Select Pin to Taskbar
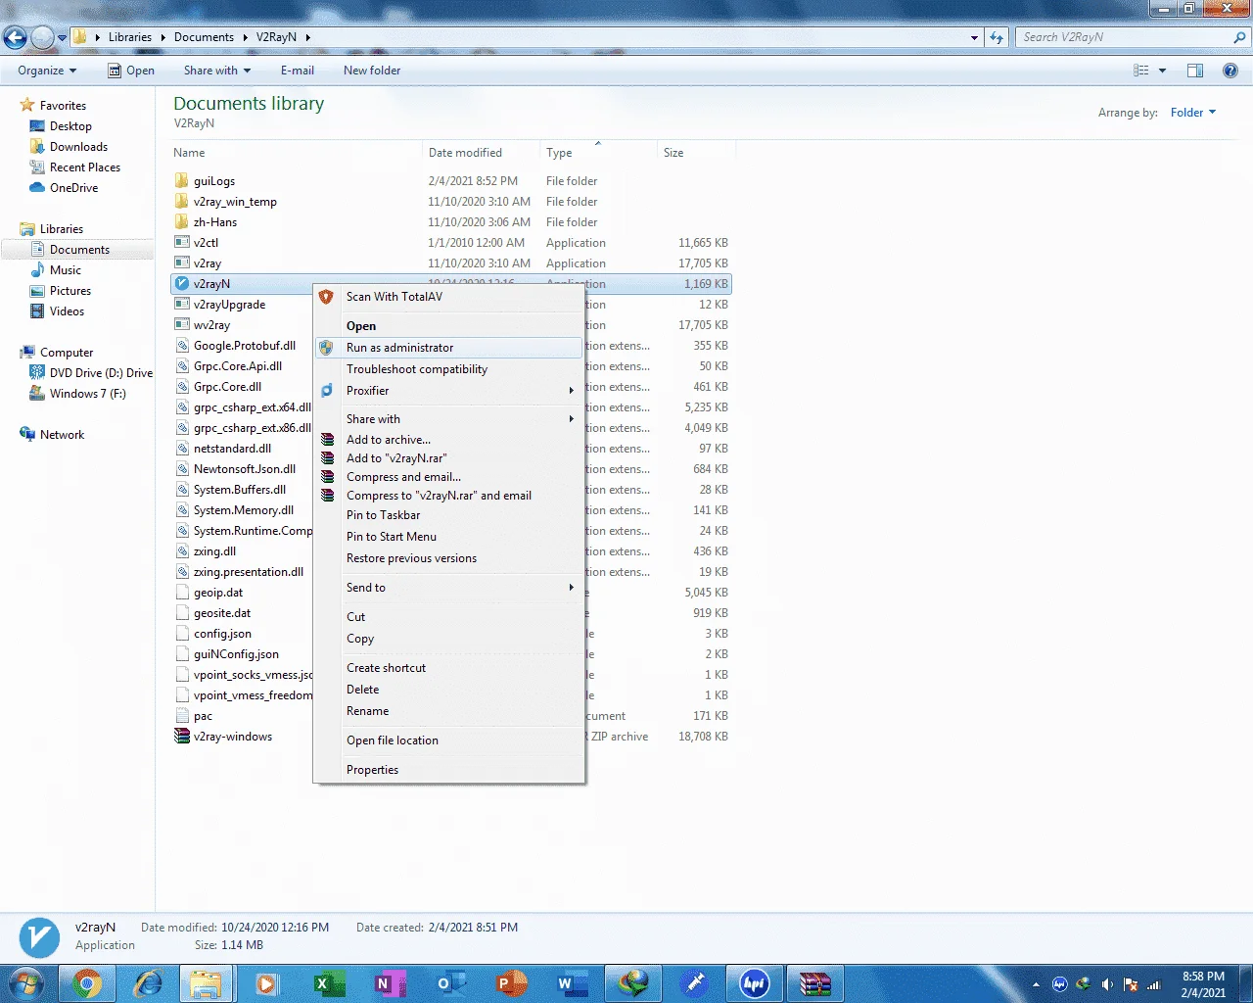 click(x=449, y=515)
